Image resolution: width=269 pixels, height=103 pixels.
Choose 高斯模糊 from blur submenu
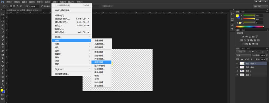[x=101, y=62]
